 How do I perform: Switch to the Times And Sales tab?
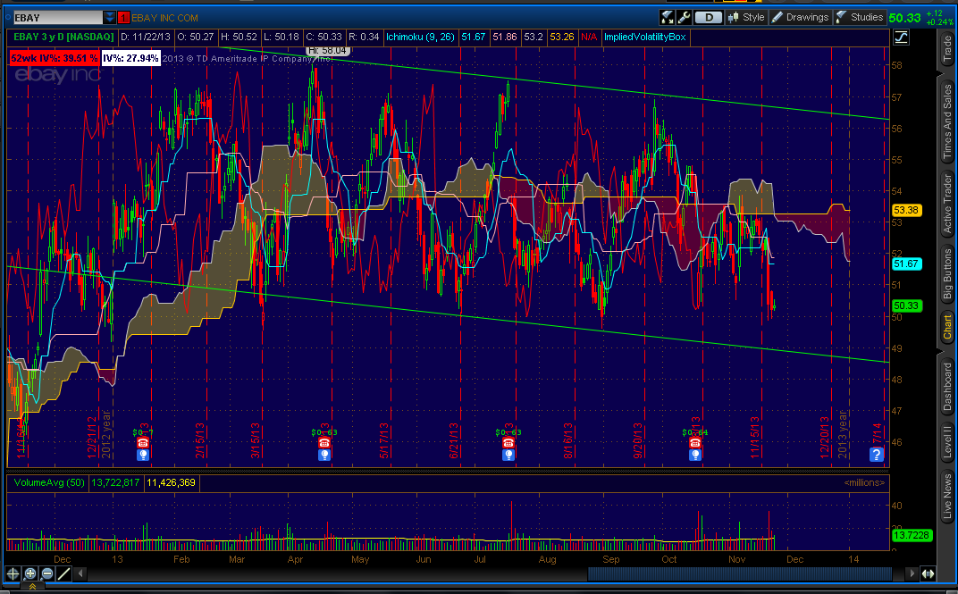pyautogui.click(x=947, y=121)
